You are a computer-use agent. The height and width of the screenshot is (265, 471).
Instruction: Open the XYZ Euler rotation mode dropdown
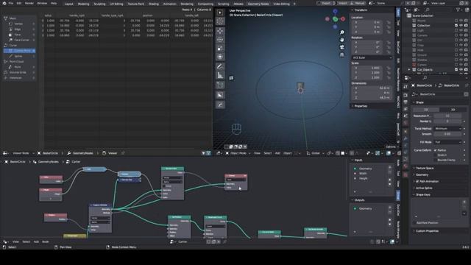[372, 57]
